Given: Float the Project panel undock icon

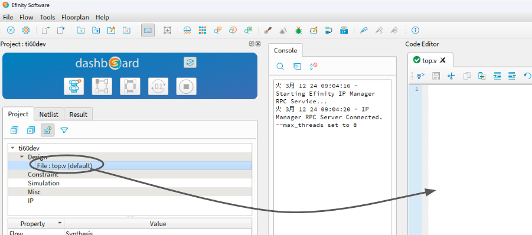Looking at the screenshot, I should (x=252, y=44).
